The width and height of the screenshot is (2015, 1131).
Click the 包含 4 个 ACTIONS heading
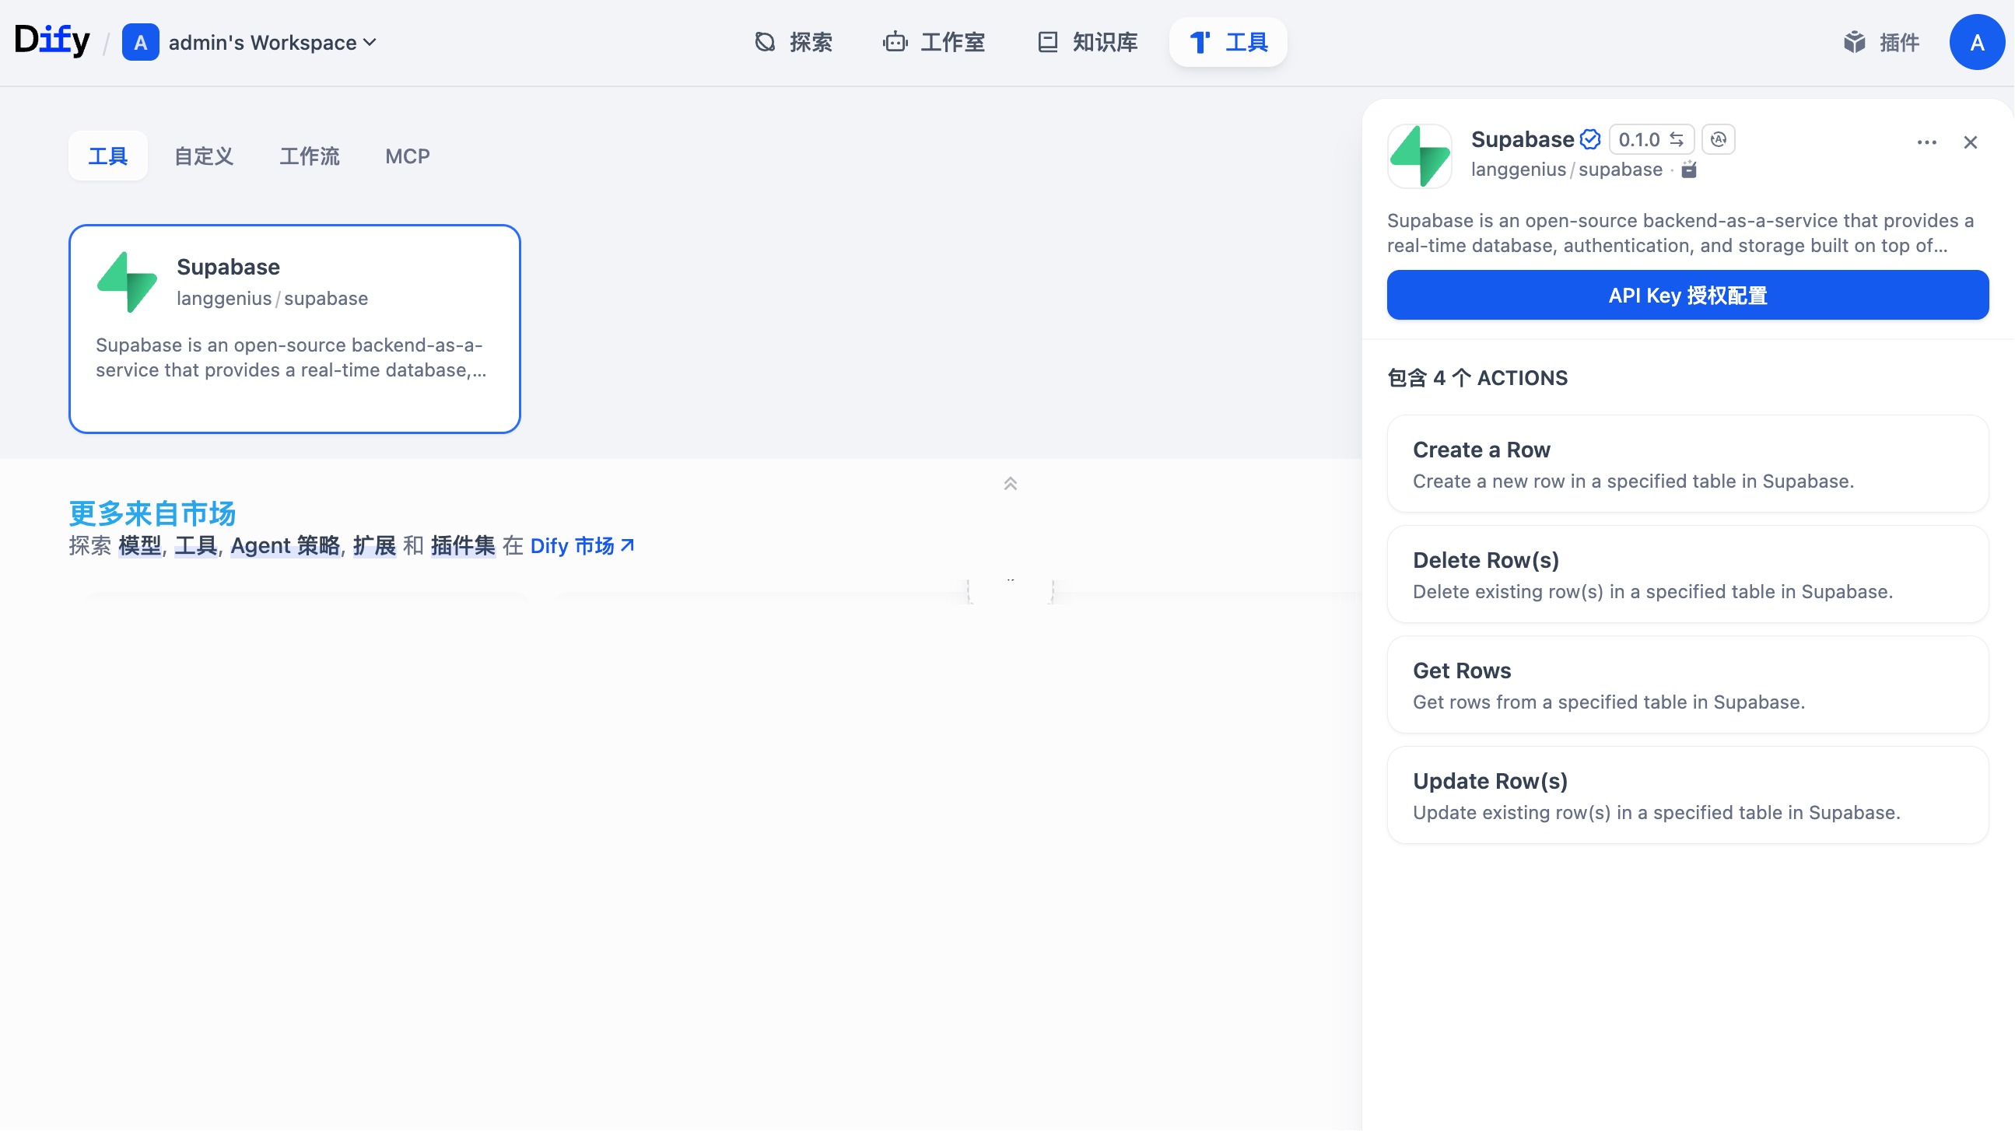click(1477, 378)
